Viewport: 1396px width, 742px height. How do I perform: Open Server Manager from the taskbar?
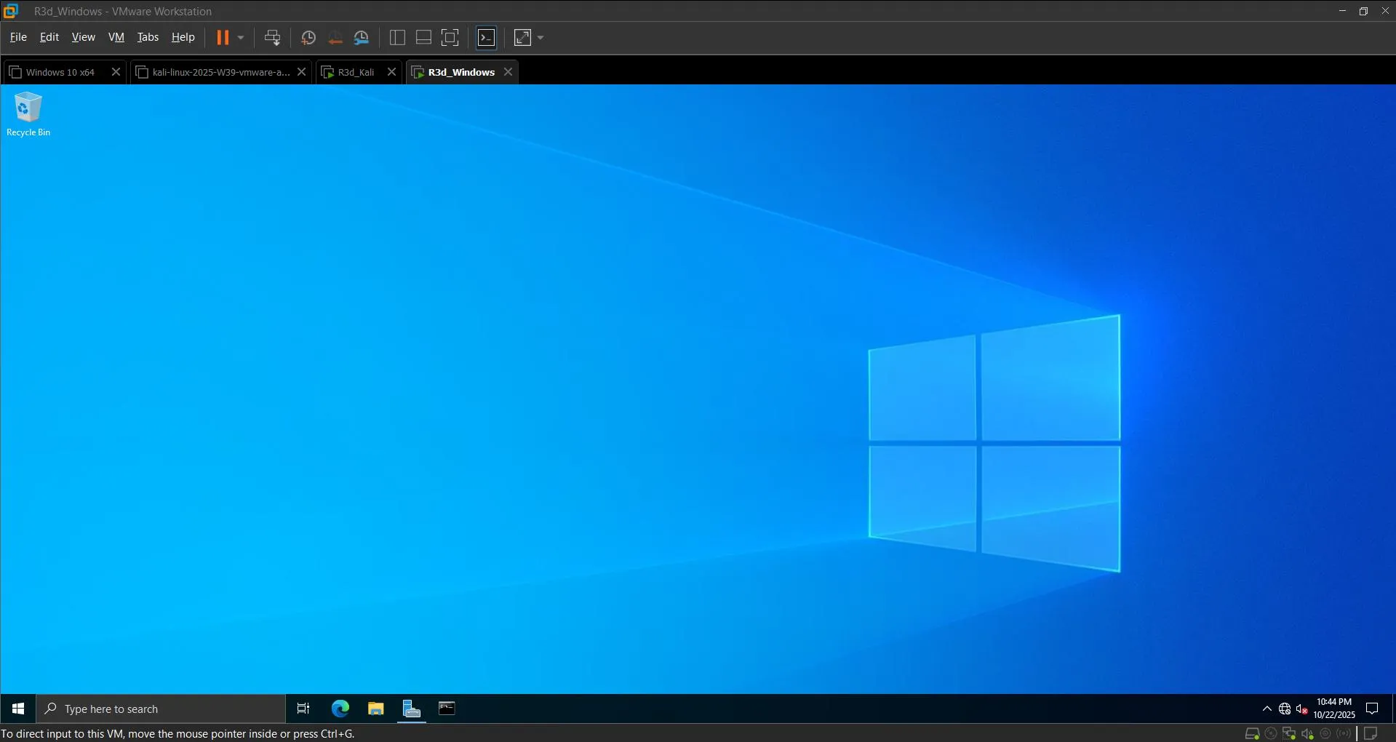pyautogui.click(x=412, y=709)
